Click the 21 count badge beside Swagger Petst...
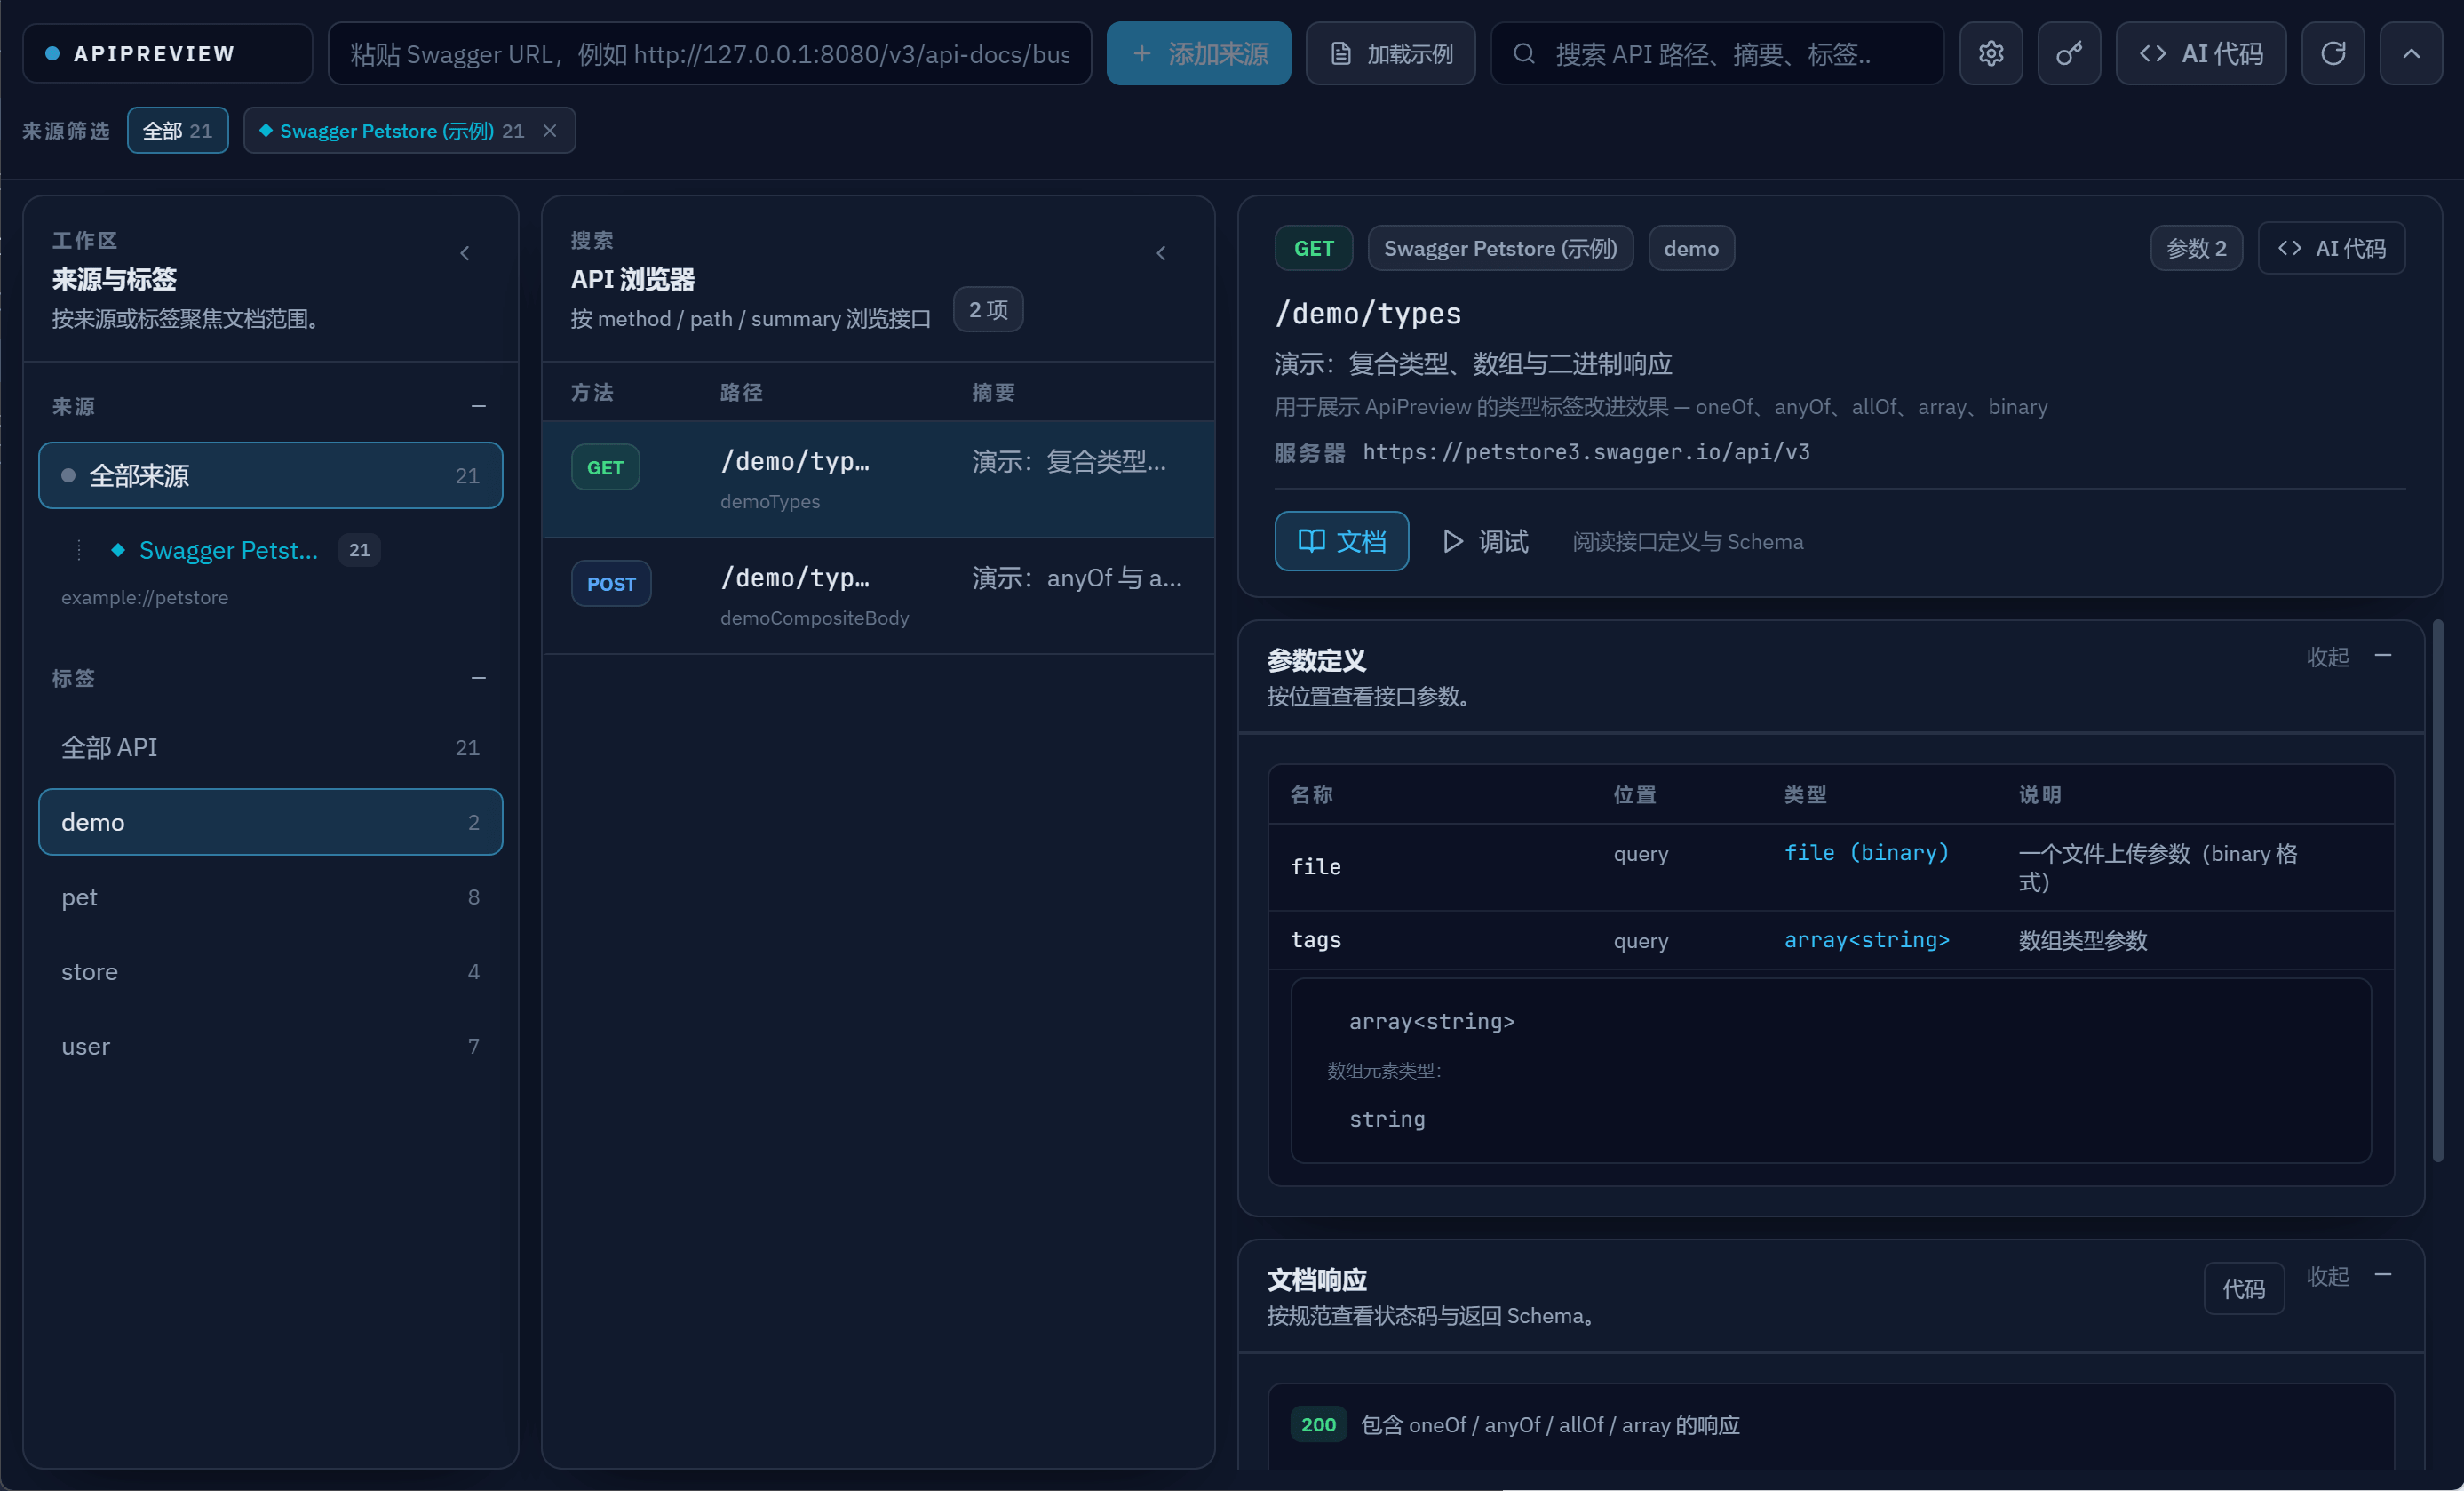The image size is (2464, 1491). point(359,549)
